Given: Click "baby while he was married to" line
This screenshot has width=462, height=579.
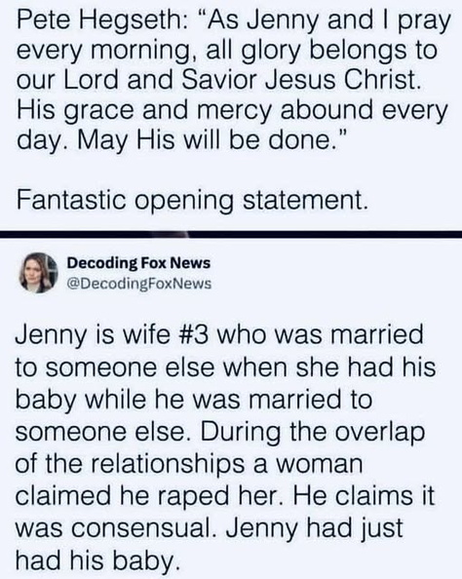Looking at the screenshot, I should 194,400.
